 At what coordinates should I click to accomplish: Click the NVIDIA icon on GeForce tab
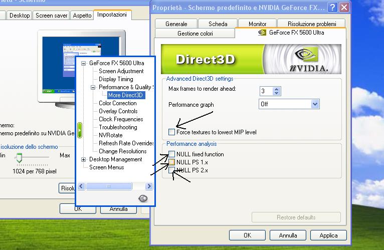coord(262,33)
